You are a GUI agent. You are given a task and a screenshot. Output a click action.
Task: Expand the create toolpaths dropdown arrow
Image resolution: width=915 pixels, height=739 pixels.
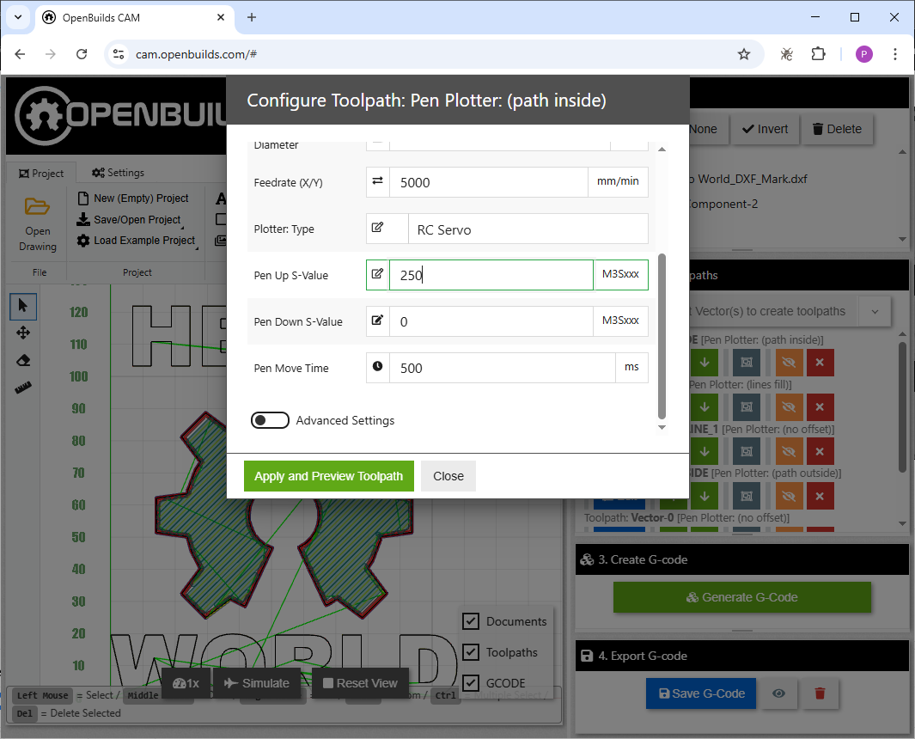(874, 312)
